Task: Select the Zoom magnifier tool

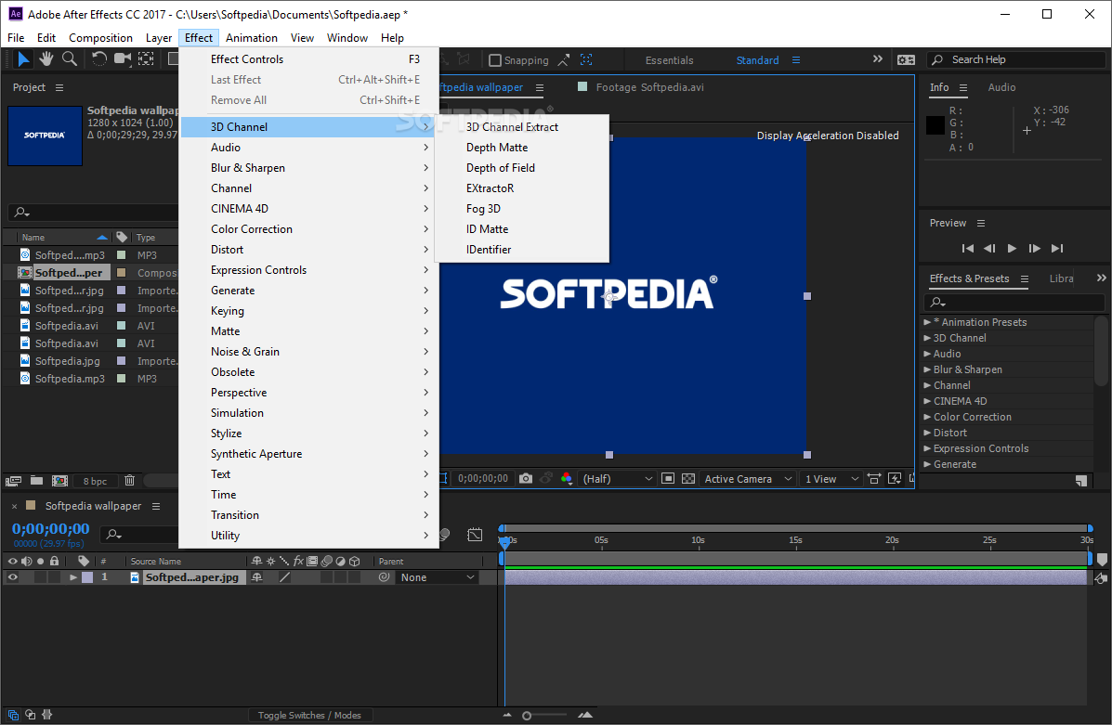Action: pos(70,59)
